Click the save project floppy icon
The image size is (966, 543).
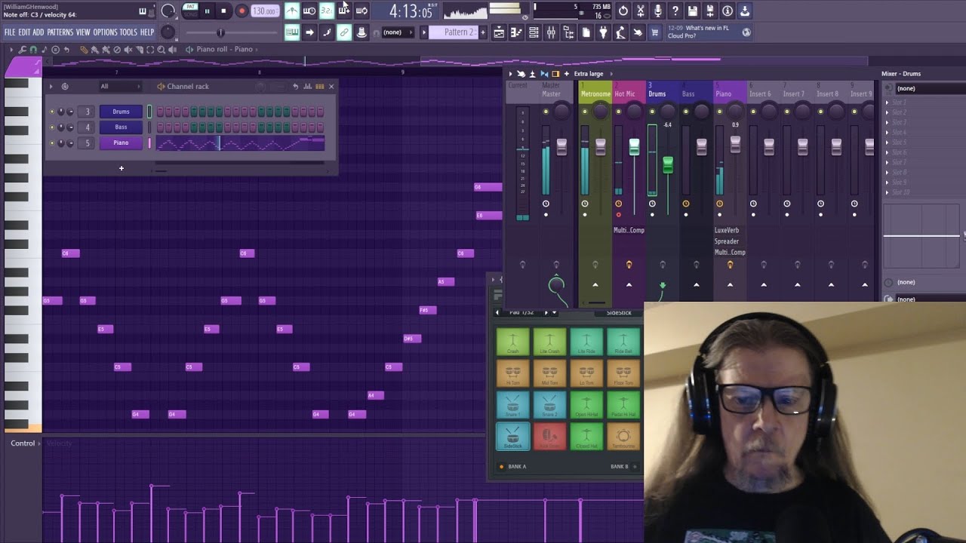(x=693, y=11)
